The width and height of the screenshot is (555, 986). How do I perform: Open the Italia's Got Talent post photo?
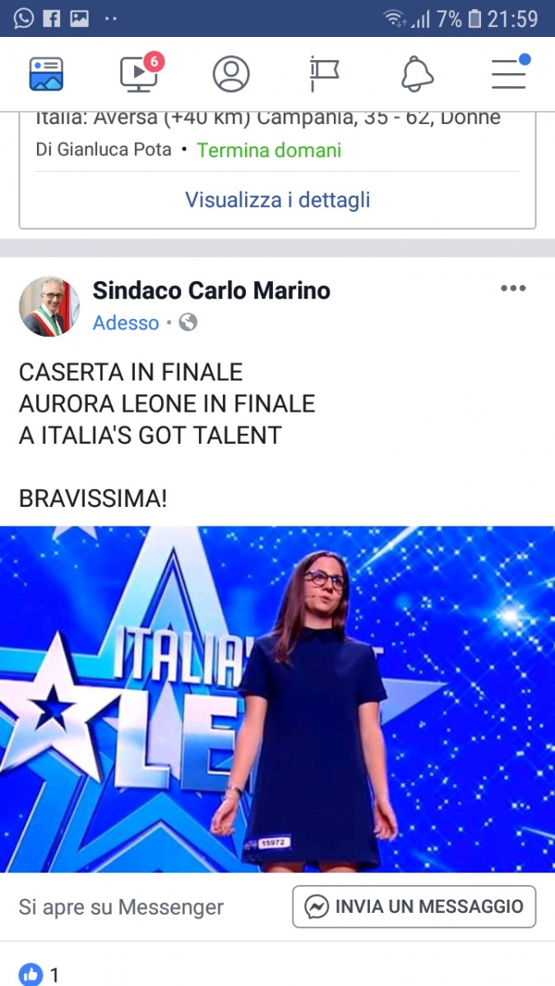[277, 699]
